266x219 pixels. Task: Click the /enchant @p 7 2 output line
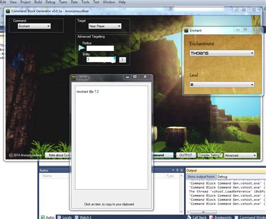[x=88, y=92]
